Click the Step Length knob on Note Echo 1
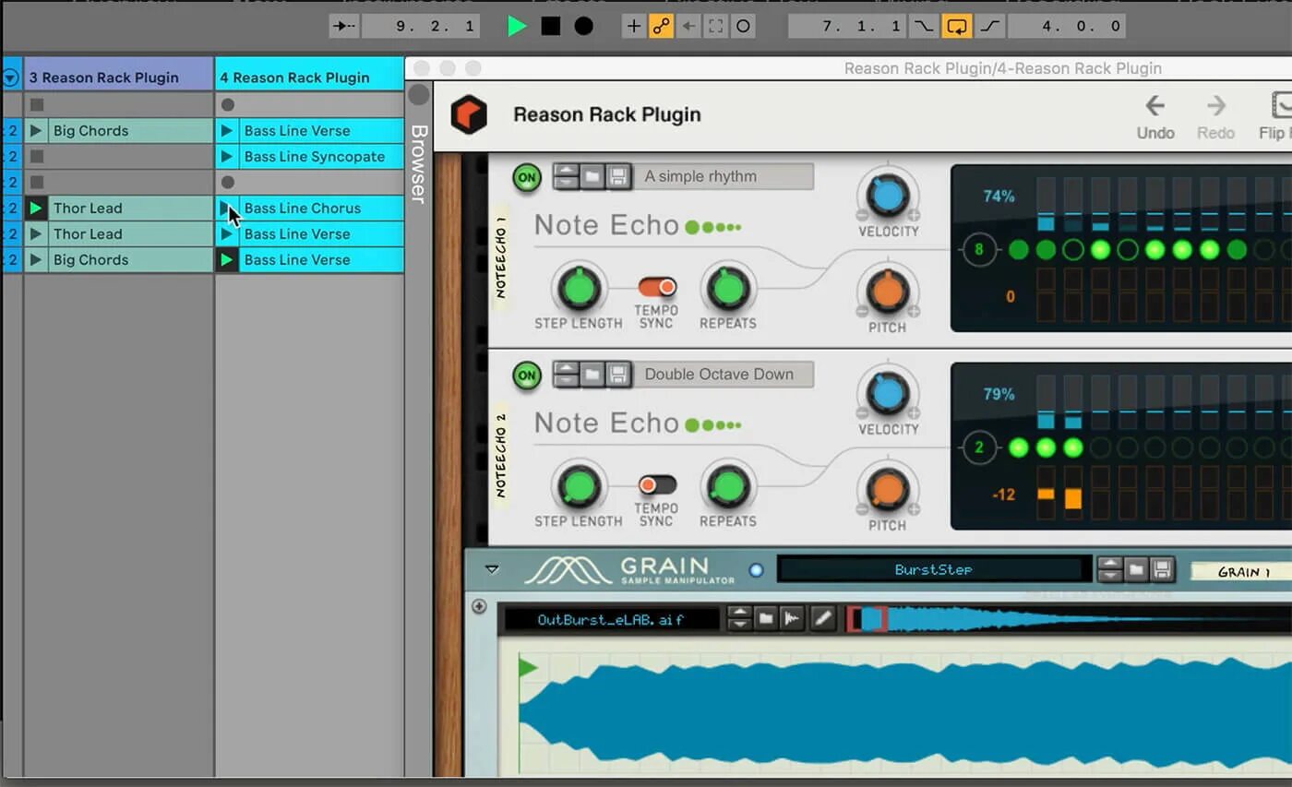The image size is (1292, 787). (579, 288)
